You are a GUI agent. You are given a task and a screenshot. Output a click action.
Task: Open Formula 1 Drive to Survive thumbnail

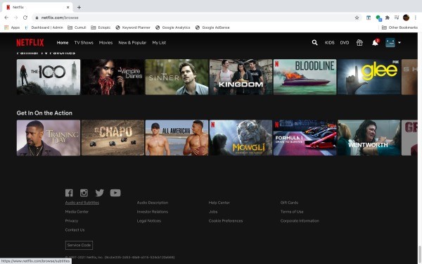tap(305, 138)
